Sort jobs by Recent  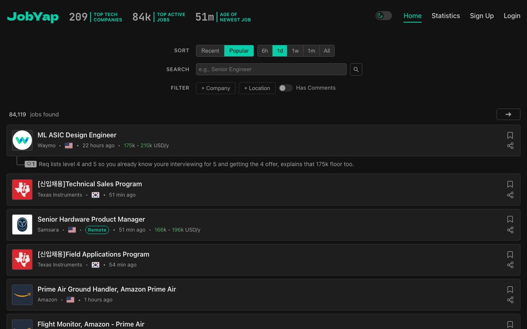[x=210, y=51]
